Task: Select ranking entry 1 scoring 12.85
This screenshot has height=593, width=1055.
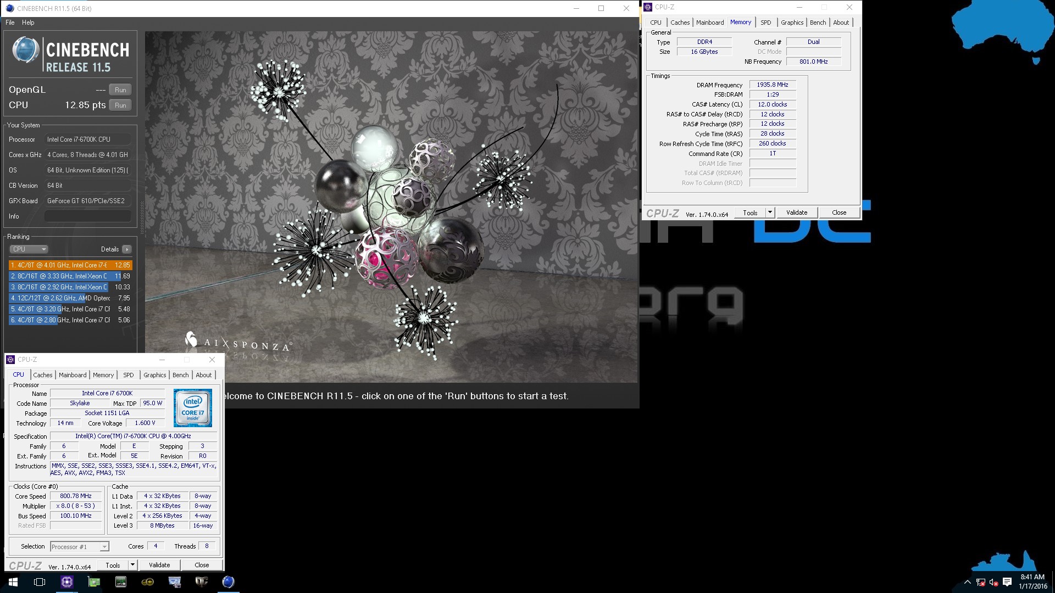Action: (x=70, y=265)
